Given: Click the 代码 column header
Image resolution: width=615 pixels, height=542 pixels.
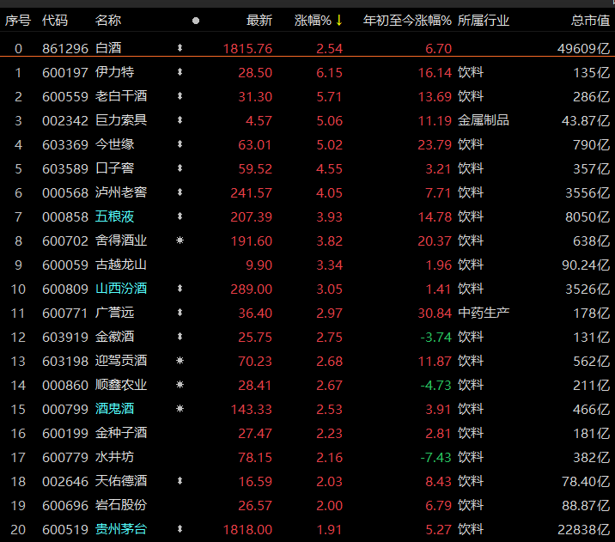Looking at the screenshot, I should tap(55, 21).
